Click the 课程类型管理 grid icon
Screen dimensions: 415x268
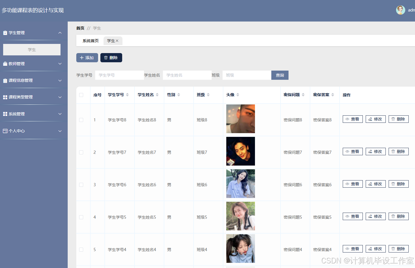point(5,97)
